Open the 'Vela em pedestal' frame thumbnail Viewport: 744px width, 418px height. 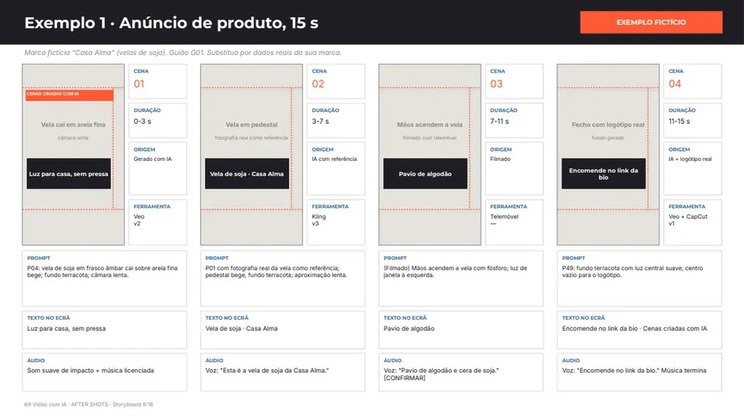tap(251, 155)
